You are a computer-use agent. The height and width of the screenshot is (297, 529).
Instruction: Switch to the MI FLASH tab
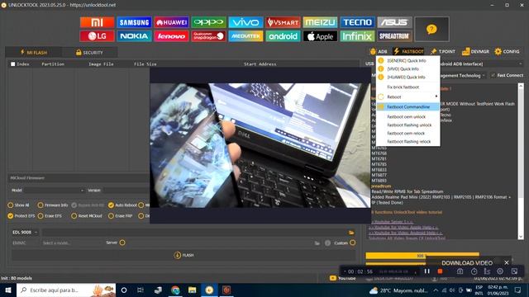tap(33, 53)
